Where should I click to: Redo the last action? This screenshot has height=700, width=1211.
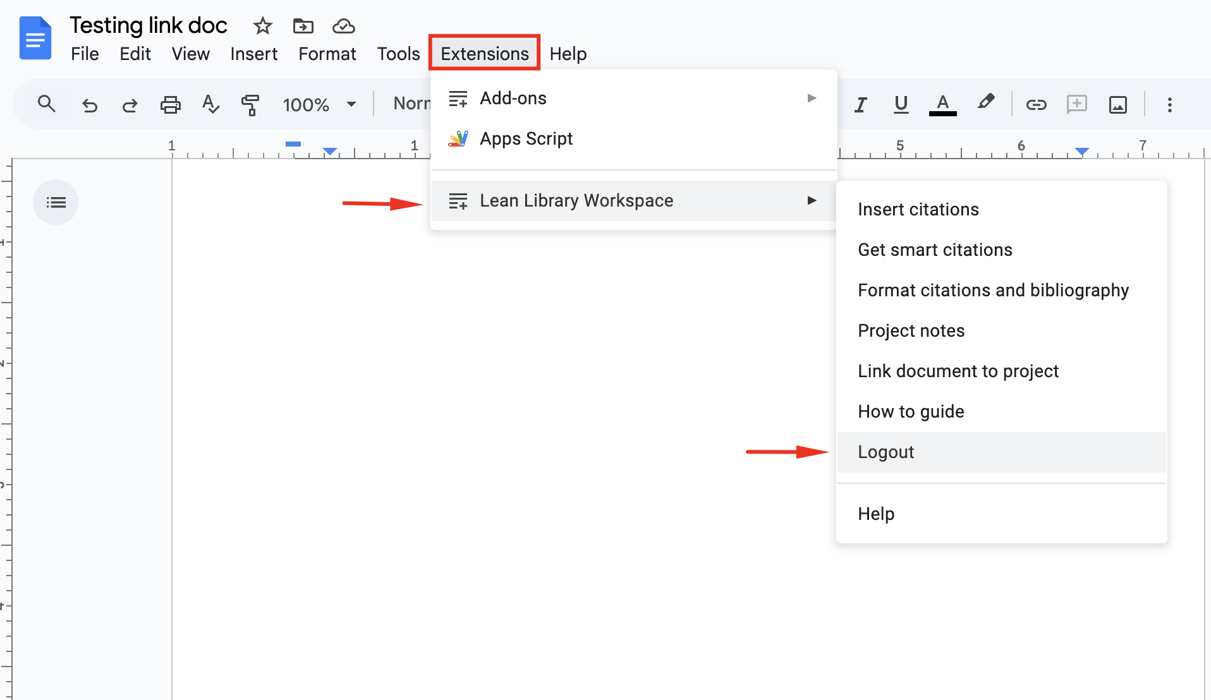tap(130, 104)
